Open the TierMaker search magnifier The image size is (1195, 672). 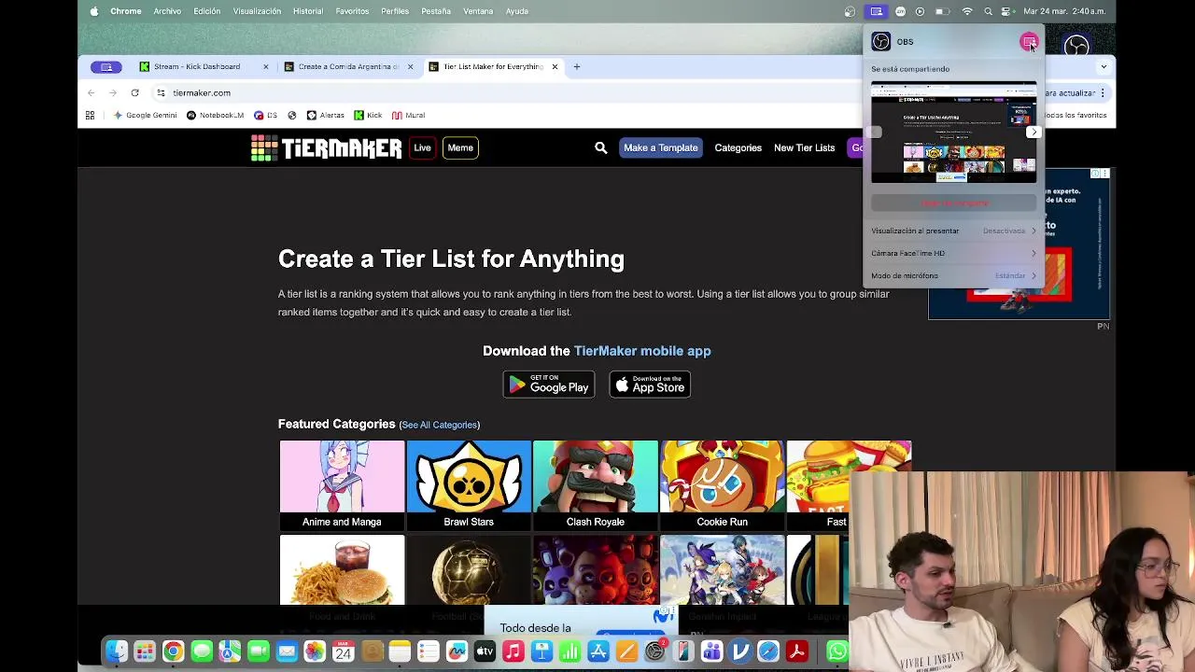[600, 147]
